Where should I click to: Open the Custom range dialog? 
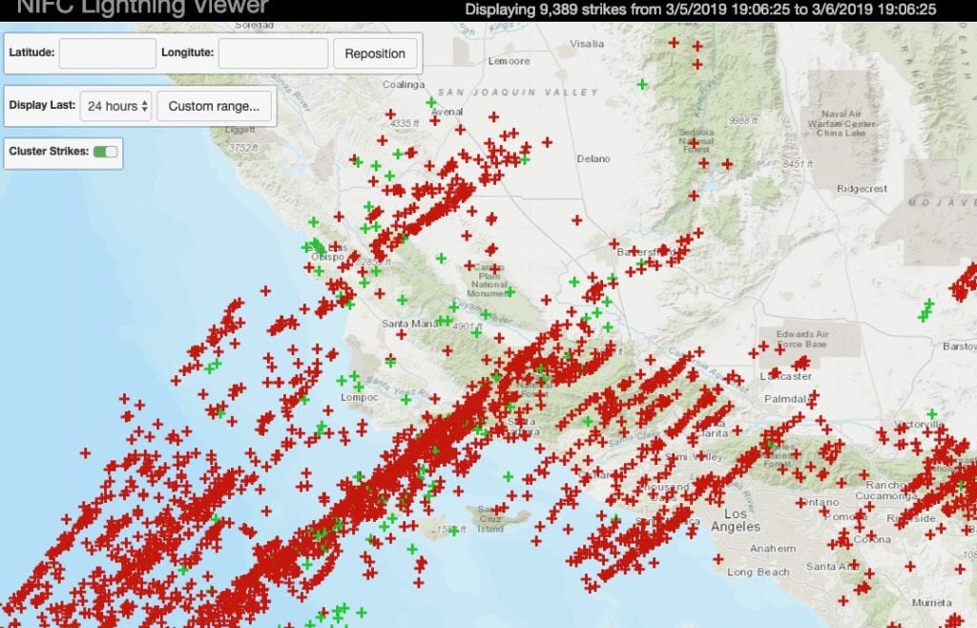coord(214,106)
